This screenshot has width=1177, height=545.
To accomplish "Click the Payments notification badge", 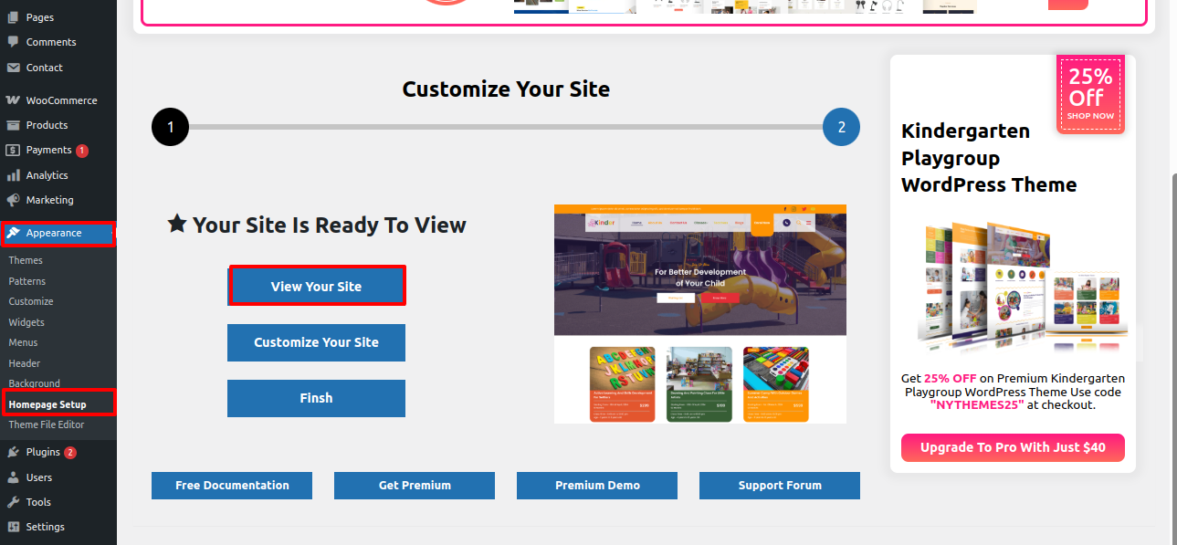I will pos(82,151).
